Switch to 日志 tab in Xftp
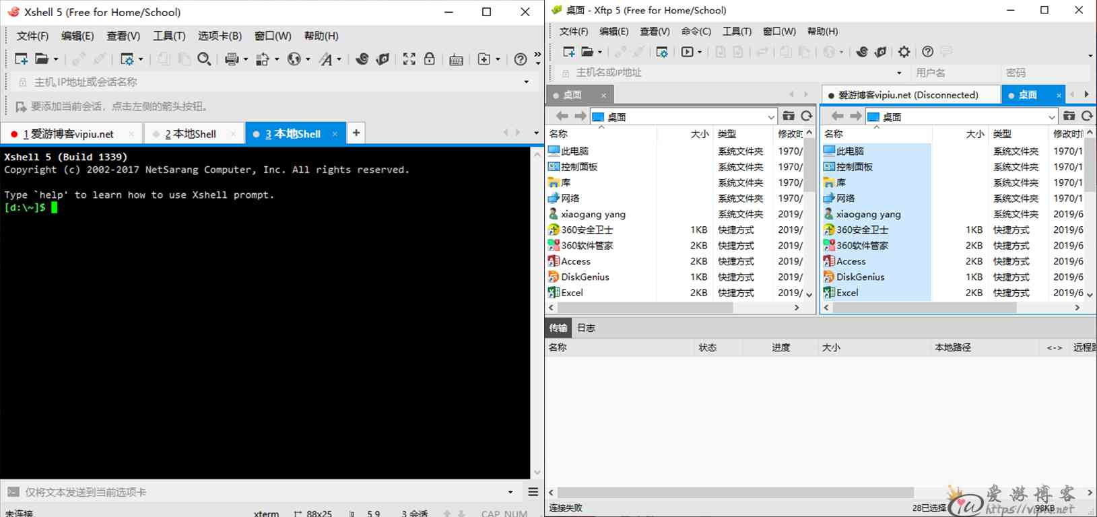The width and height of the screenshot is (1097, 517). point(587,328)
